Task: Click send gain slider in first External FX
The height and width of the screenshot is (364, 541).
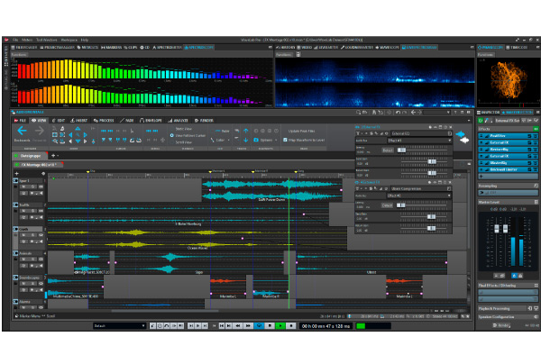Action: [x=432, y=161]
